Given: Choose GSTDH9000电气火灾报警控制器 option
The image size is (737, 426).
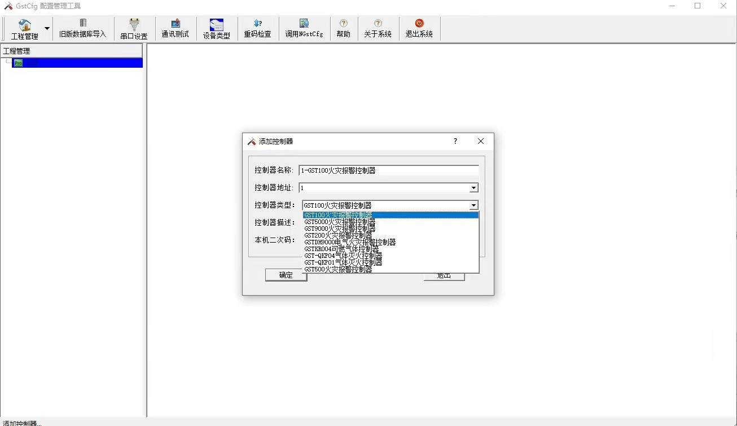Looking at the screenshot, I should 391,242.
